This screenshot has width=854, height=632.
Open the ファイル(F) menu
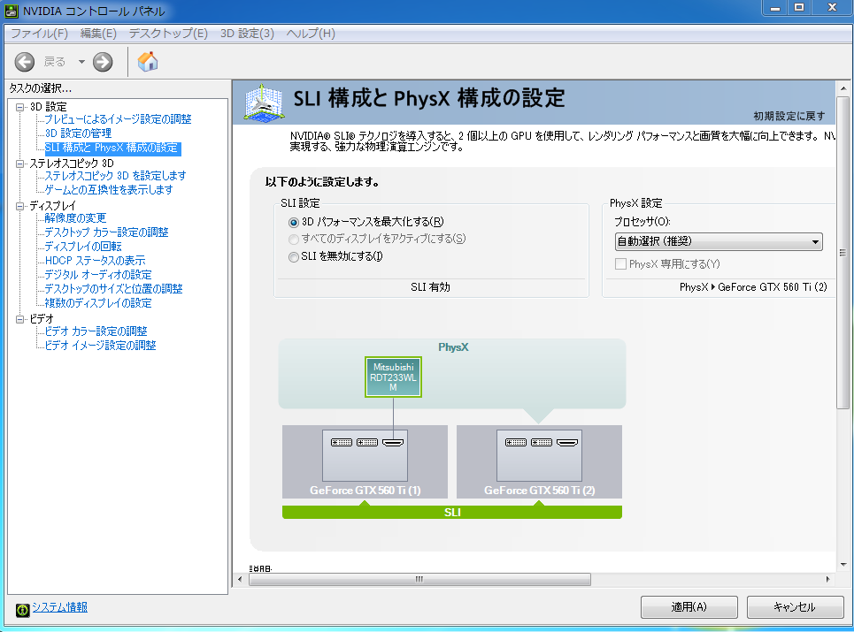40,34
